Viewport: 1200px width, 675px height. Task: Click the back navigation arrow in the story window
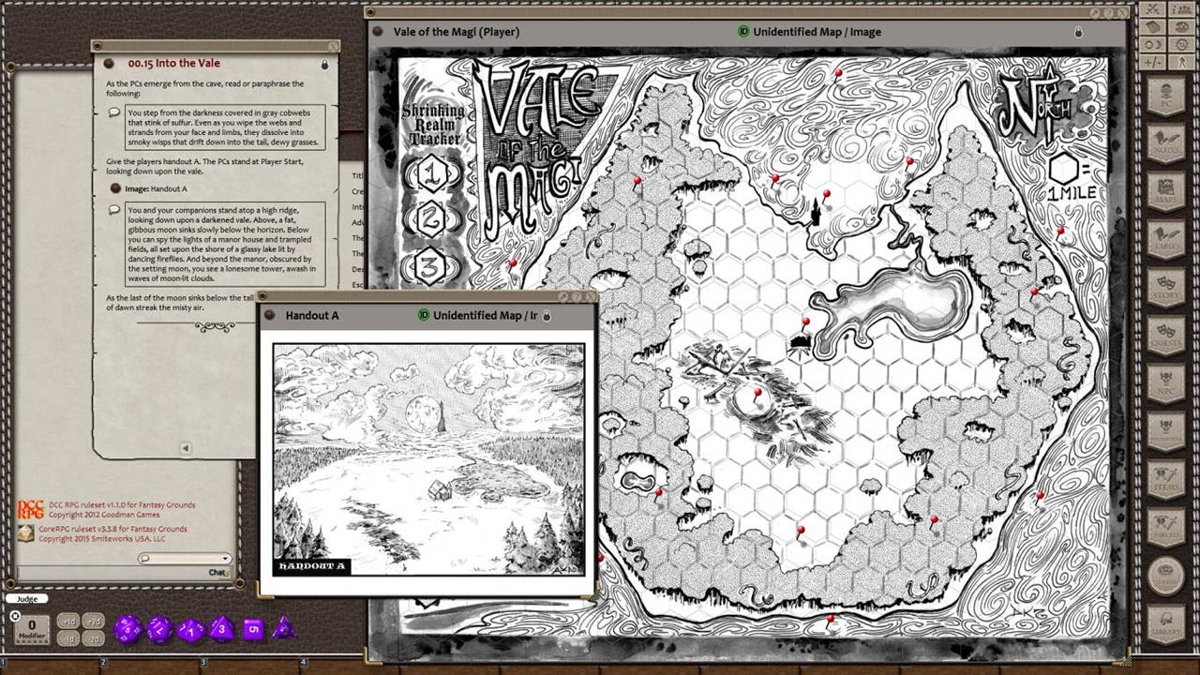click(186, 447)
